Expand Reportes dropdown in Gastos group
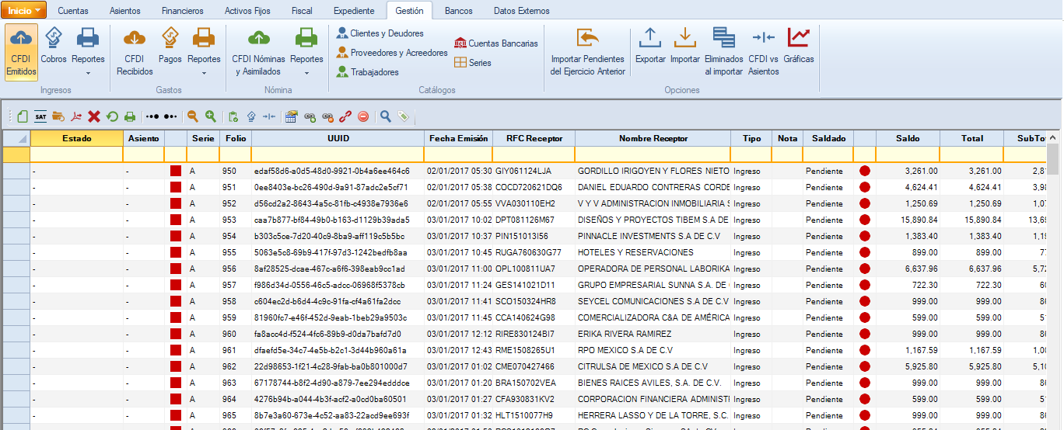The width and height of the screenshot is (1064, 430). pos(204,73)
